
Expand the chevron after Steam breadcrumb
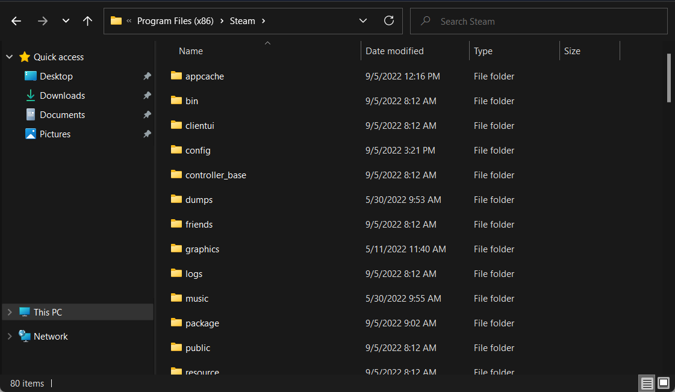264,21
